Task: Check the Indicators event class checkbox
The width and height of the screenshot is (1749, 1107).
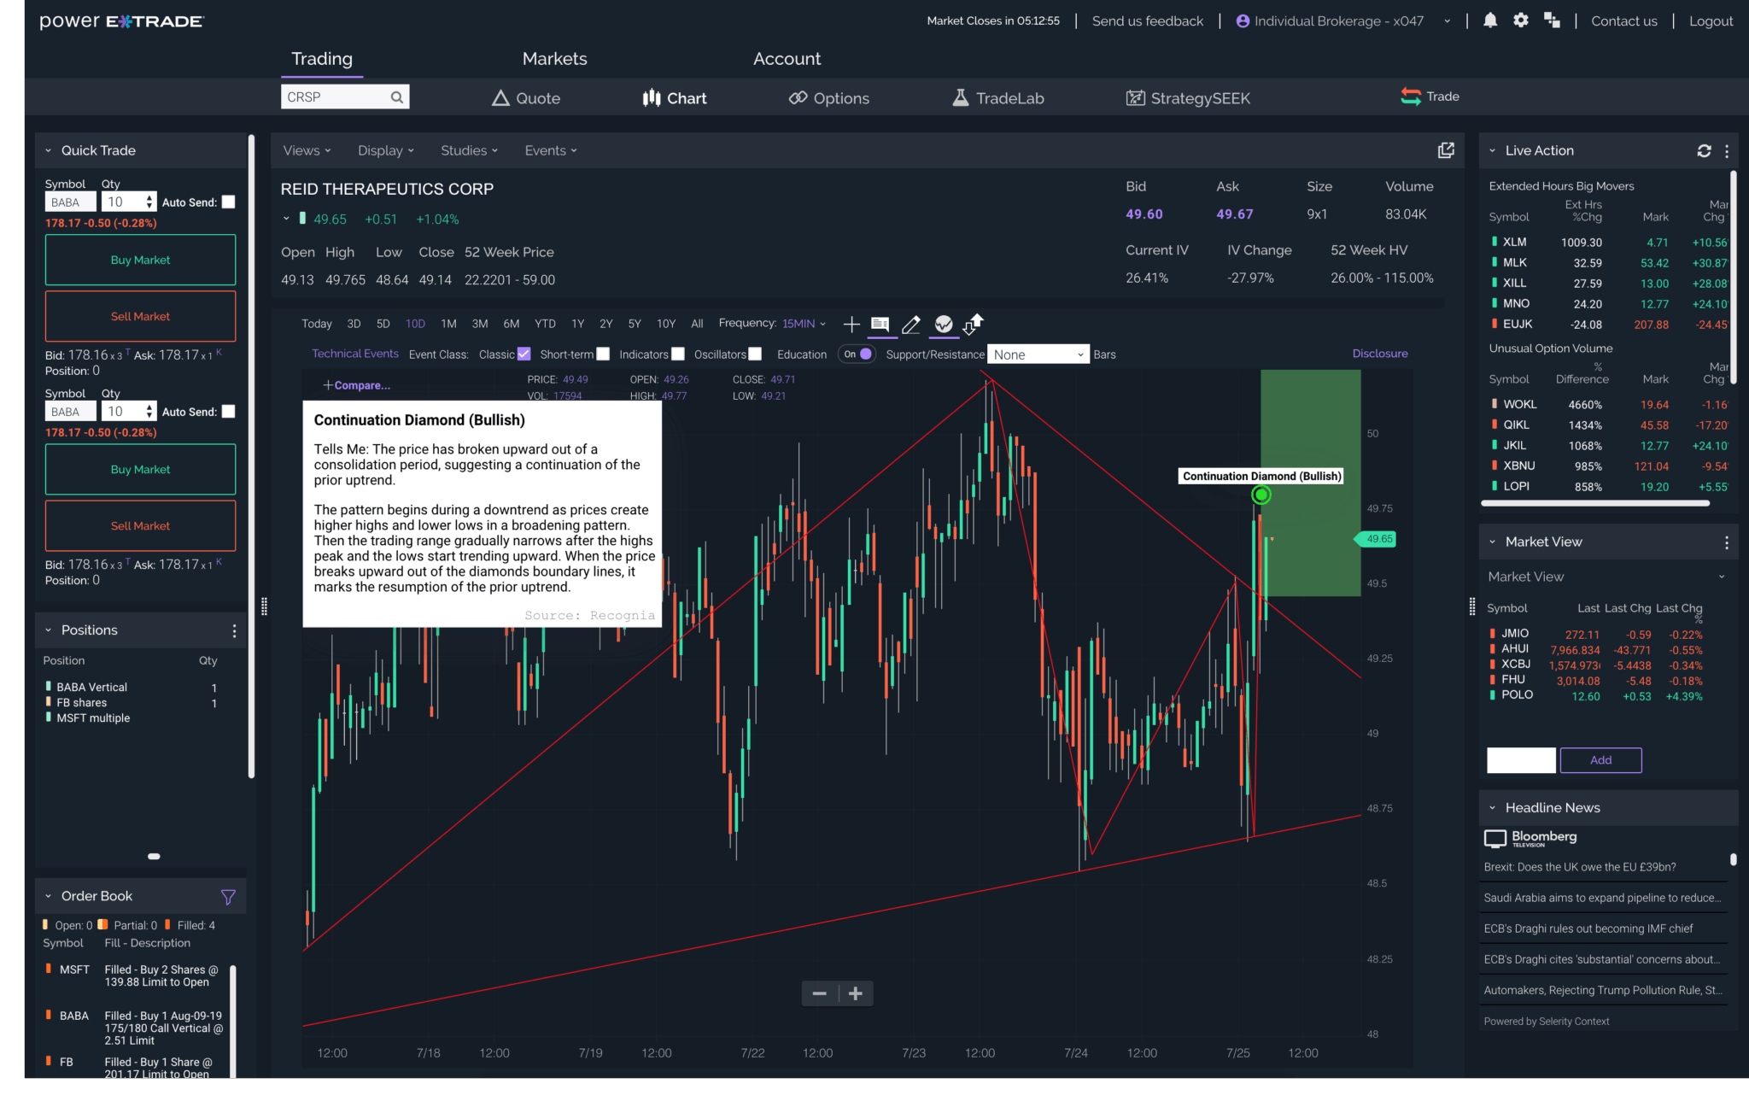Action: 678,353
